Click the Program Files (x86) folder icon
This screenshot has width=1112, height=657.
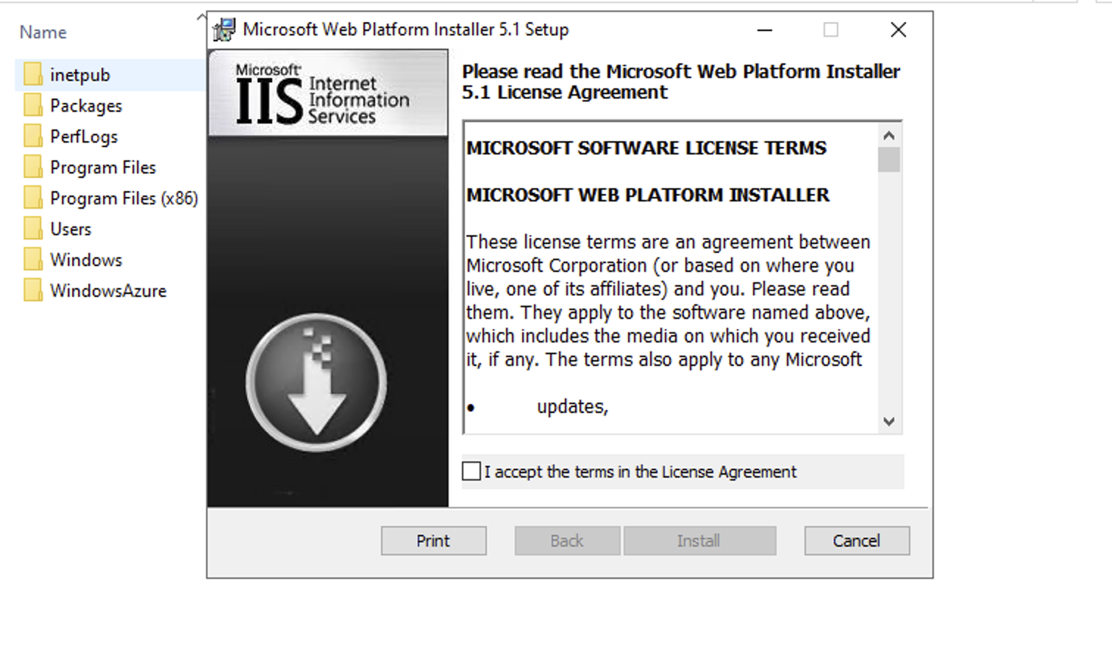[33, 198]
